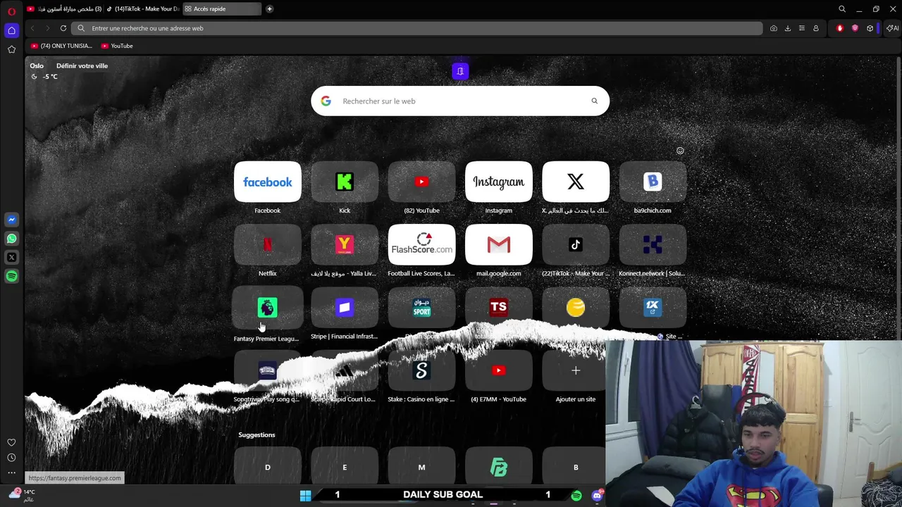The height and width of the screenshot is (507, 902).
Task: Open bookmarks star in sidebar
Action: 11,49
